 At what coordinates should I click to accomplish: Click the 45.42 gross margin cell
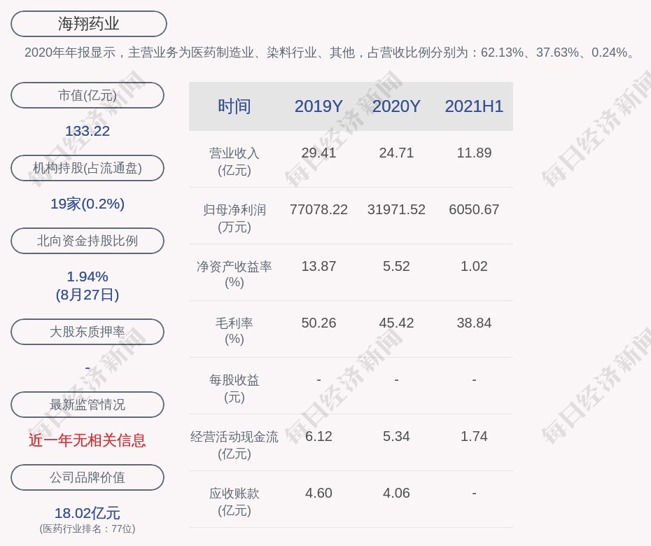[396, 323]
